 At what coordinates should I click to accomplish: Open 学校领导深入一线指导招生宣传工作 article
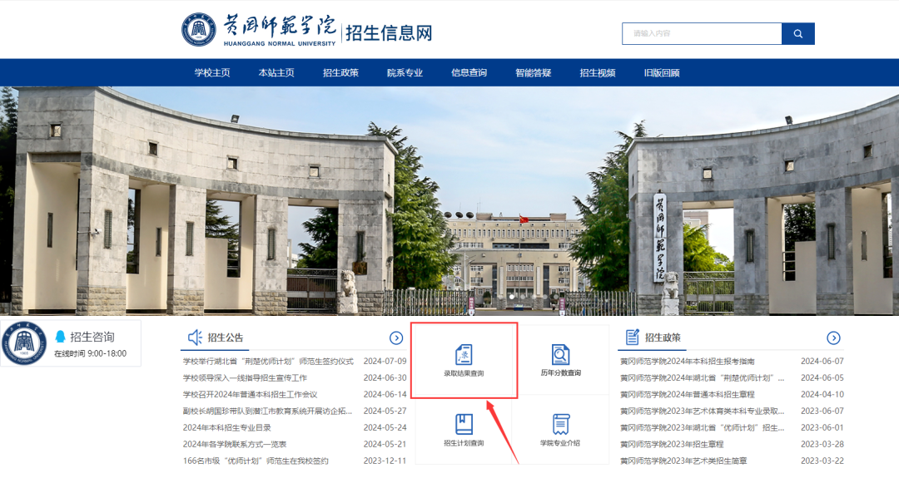click(x=245, y=377)
